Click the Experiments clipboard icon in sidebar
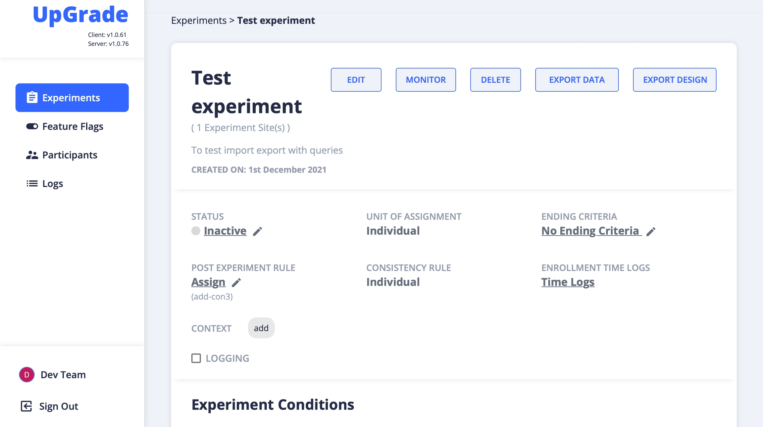The width and height of the screenshot is (763, 427). [x=32, y=98]
